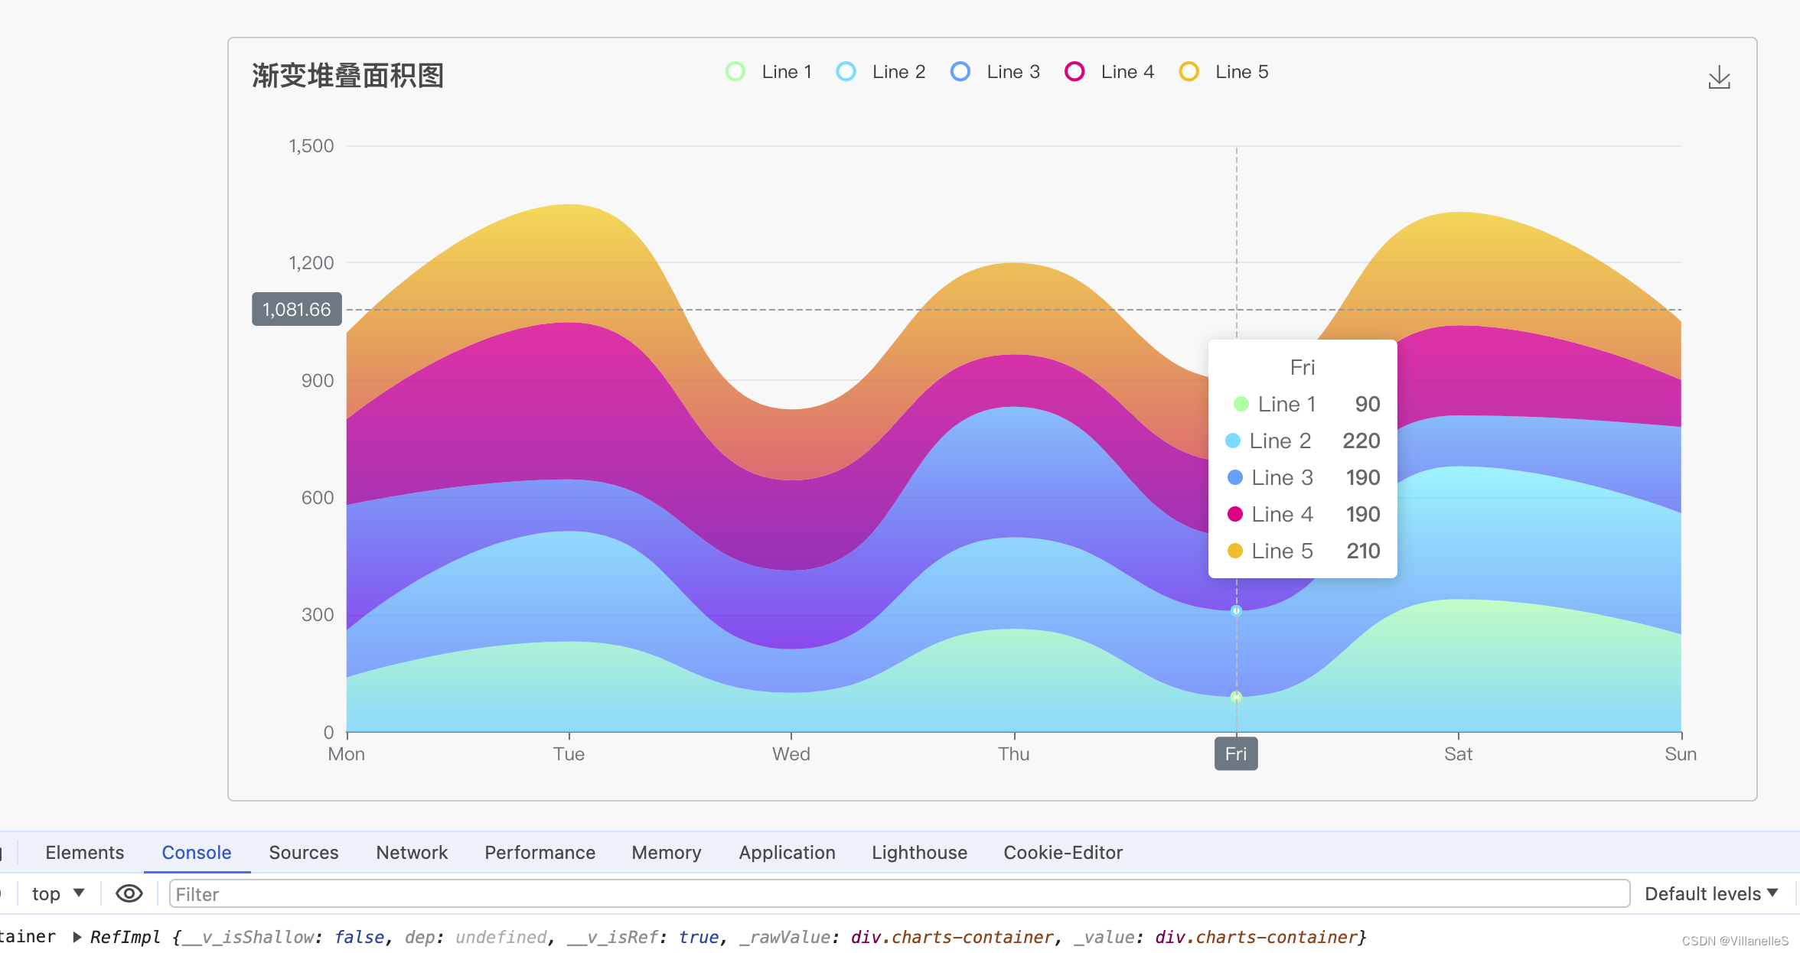Click the Line 5 value 210 in tooltip

[1363, 551]
